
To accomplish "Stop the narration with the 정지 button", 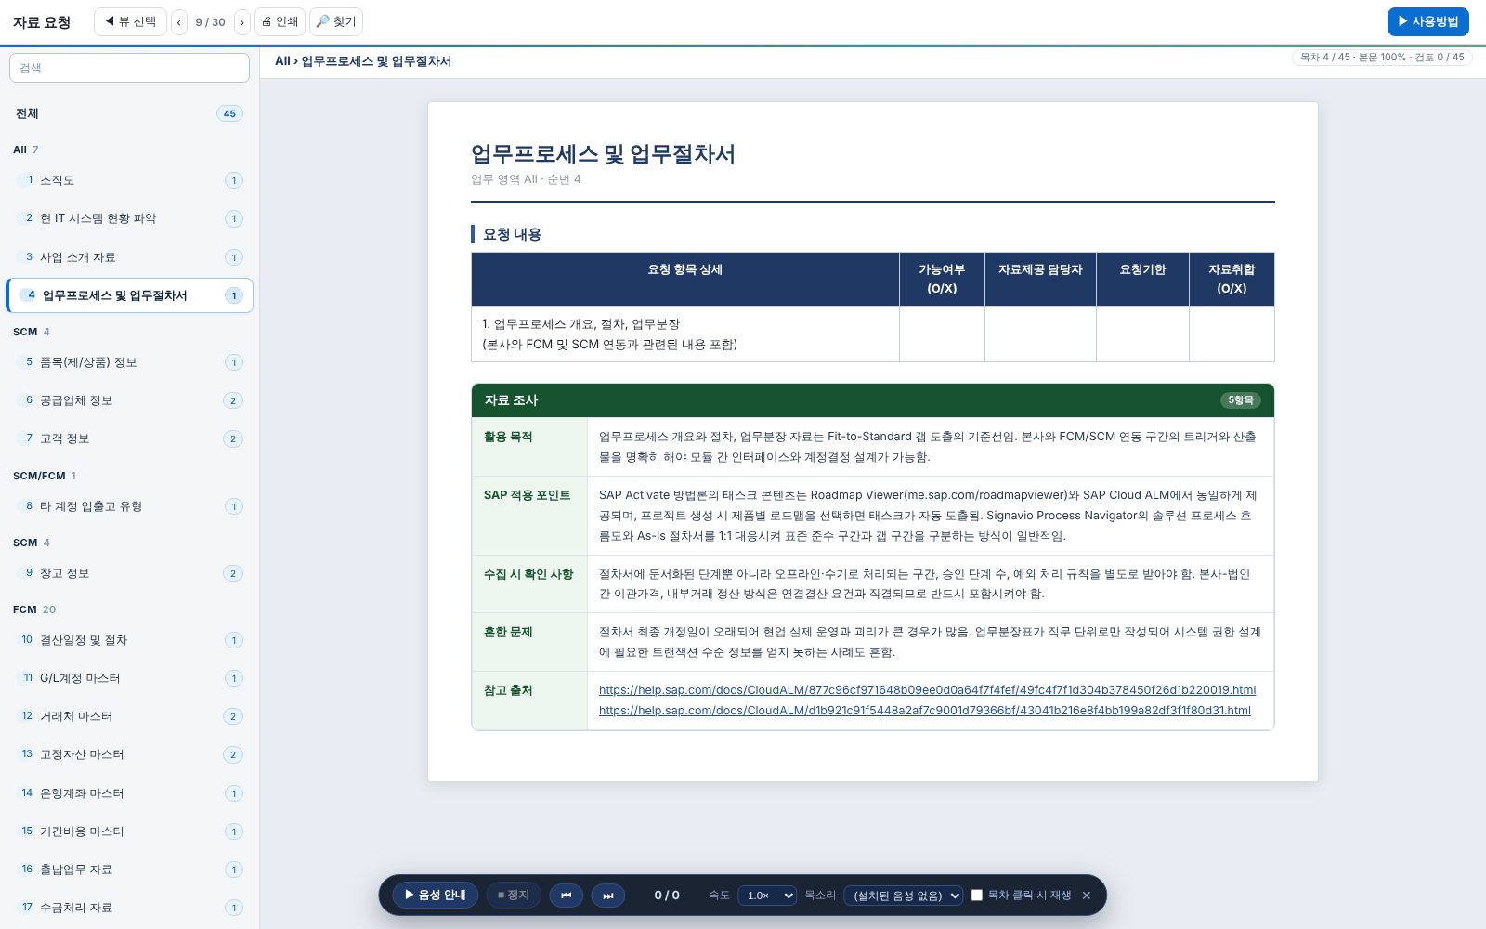I will point(514,895).
